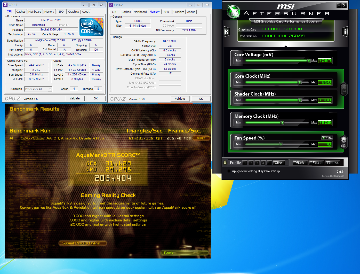
Task: Open About tab in CPU-Z processor window
Action: click(x=86, y=12)
